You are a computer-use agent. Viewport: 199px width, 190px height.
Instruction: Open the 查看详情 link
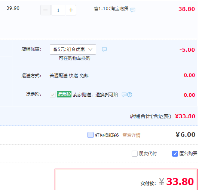tap(131, 135)
